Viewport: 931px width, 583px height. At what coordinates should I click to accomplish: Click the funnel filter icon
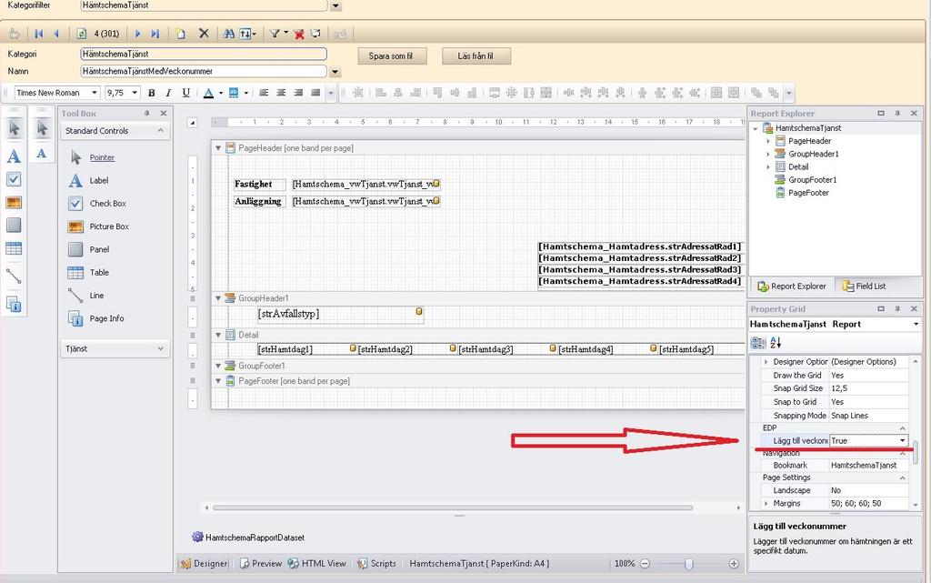click(275, 34)
